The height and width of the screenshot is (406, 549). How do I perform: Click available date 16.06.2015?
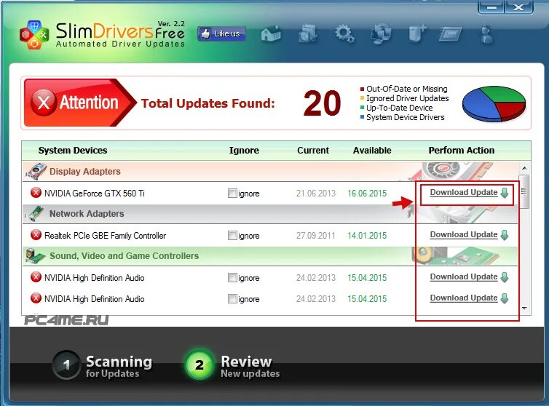point(367,194)
